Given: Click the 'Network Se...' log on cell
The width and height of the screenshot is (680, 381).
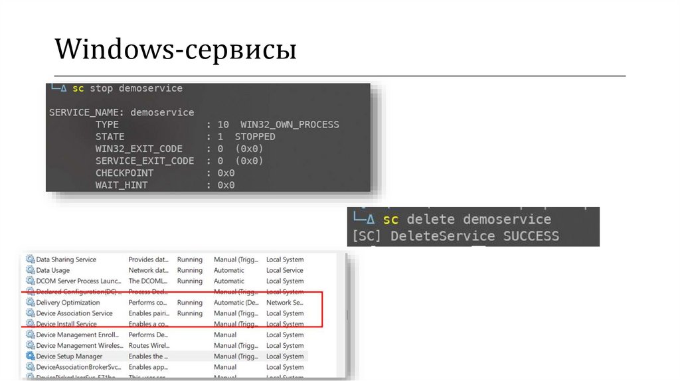Looking at the screenshot, I should point(284,302).
